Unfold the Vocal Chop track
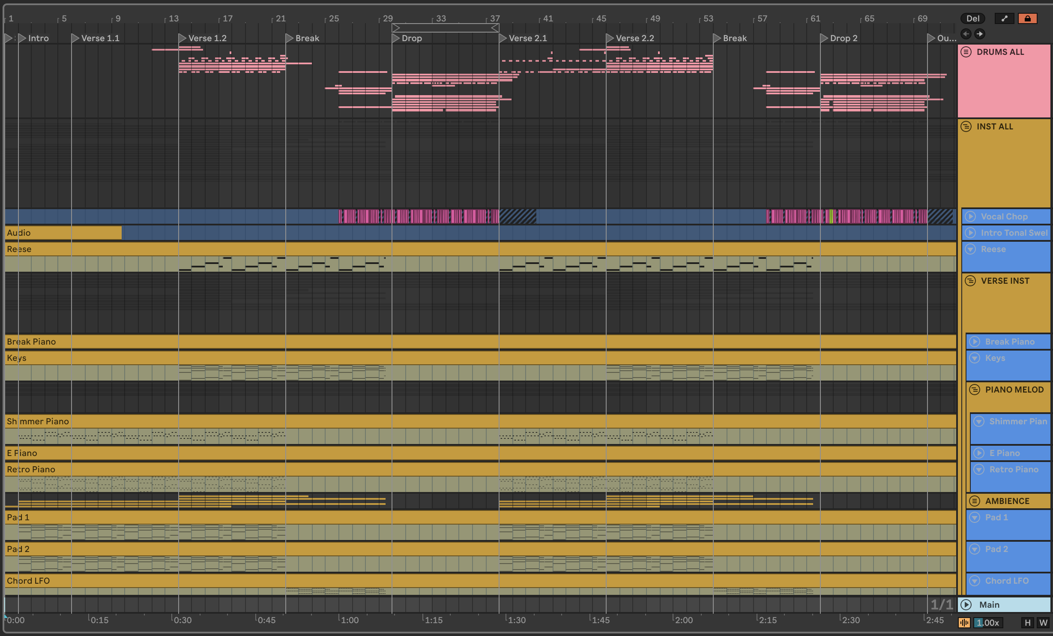The height and width of the screenshot is (636, 1053). 970,216
